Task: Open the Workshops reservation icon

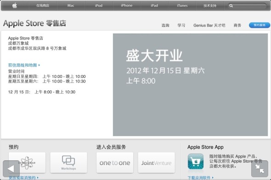Action: (x=68, y=163)
